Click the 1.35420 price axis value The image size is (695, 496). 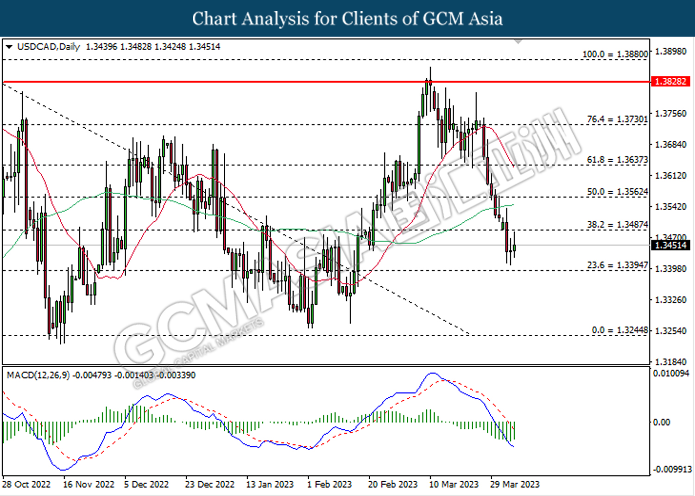pyautogui.click(x=670, y=207)
